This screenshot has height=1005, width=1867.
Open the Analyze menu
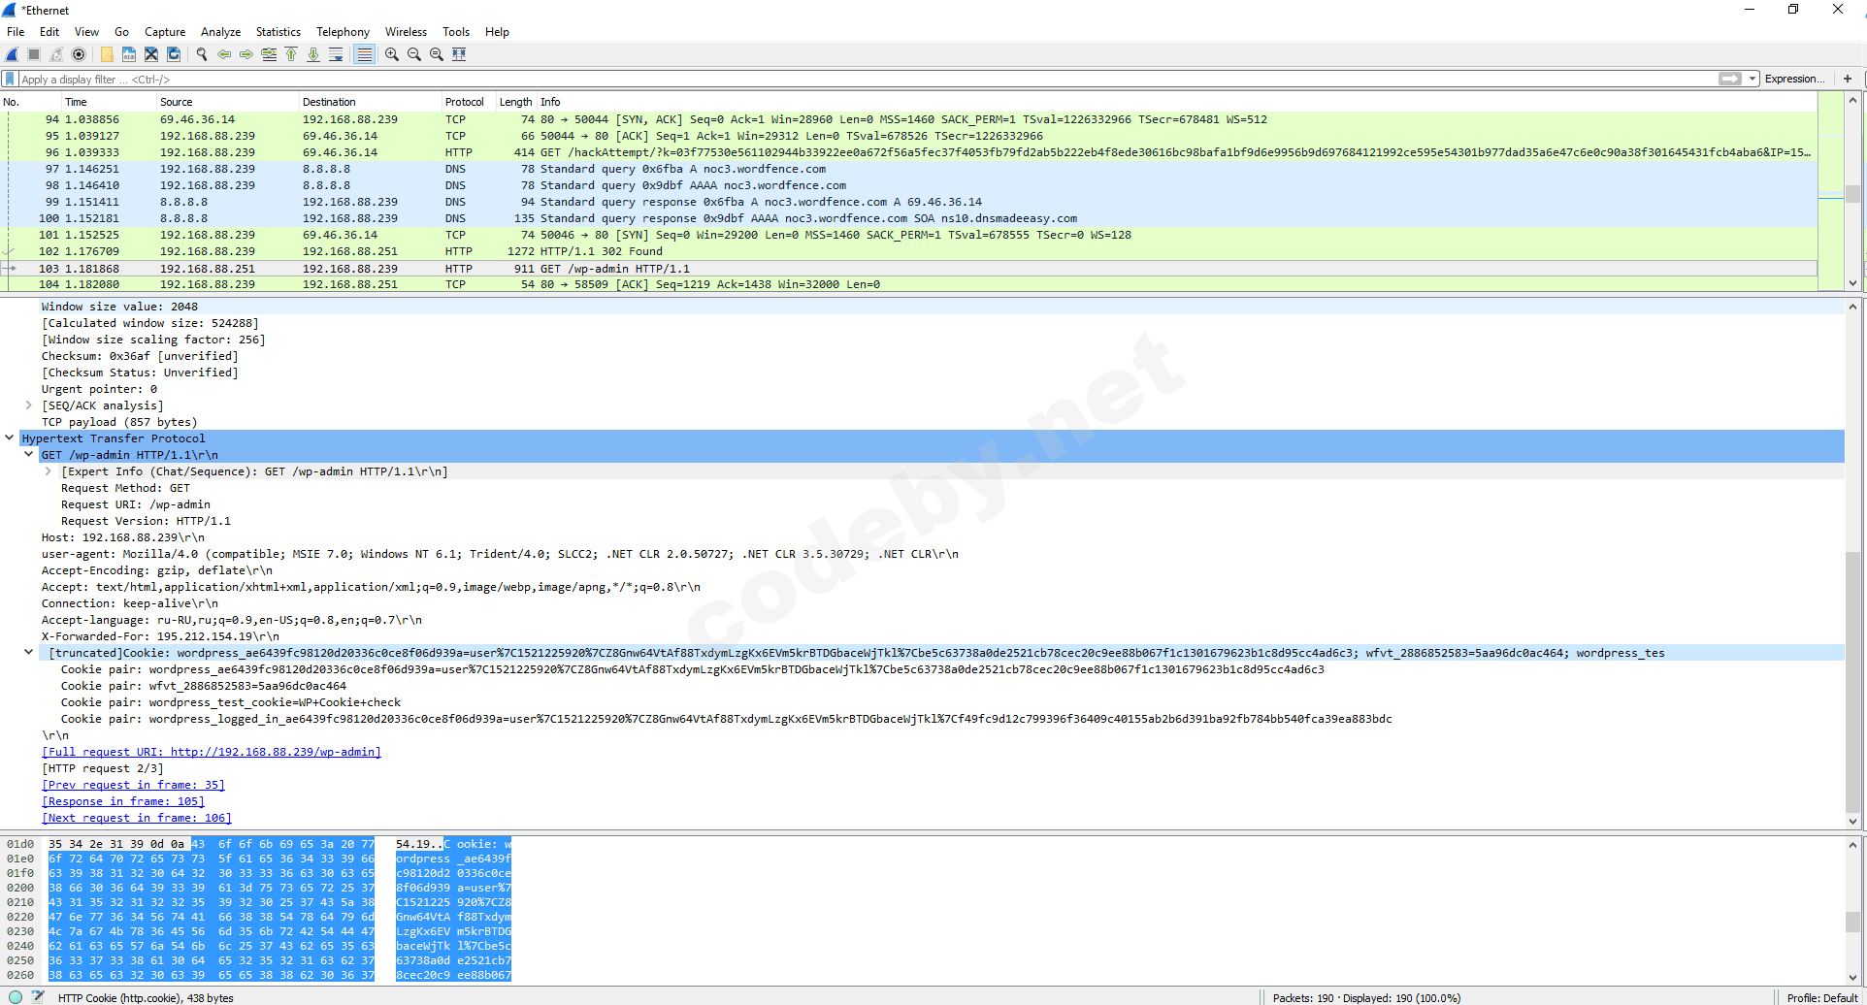pyautogui.click(x=220, y=32)
